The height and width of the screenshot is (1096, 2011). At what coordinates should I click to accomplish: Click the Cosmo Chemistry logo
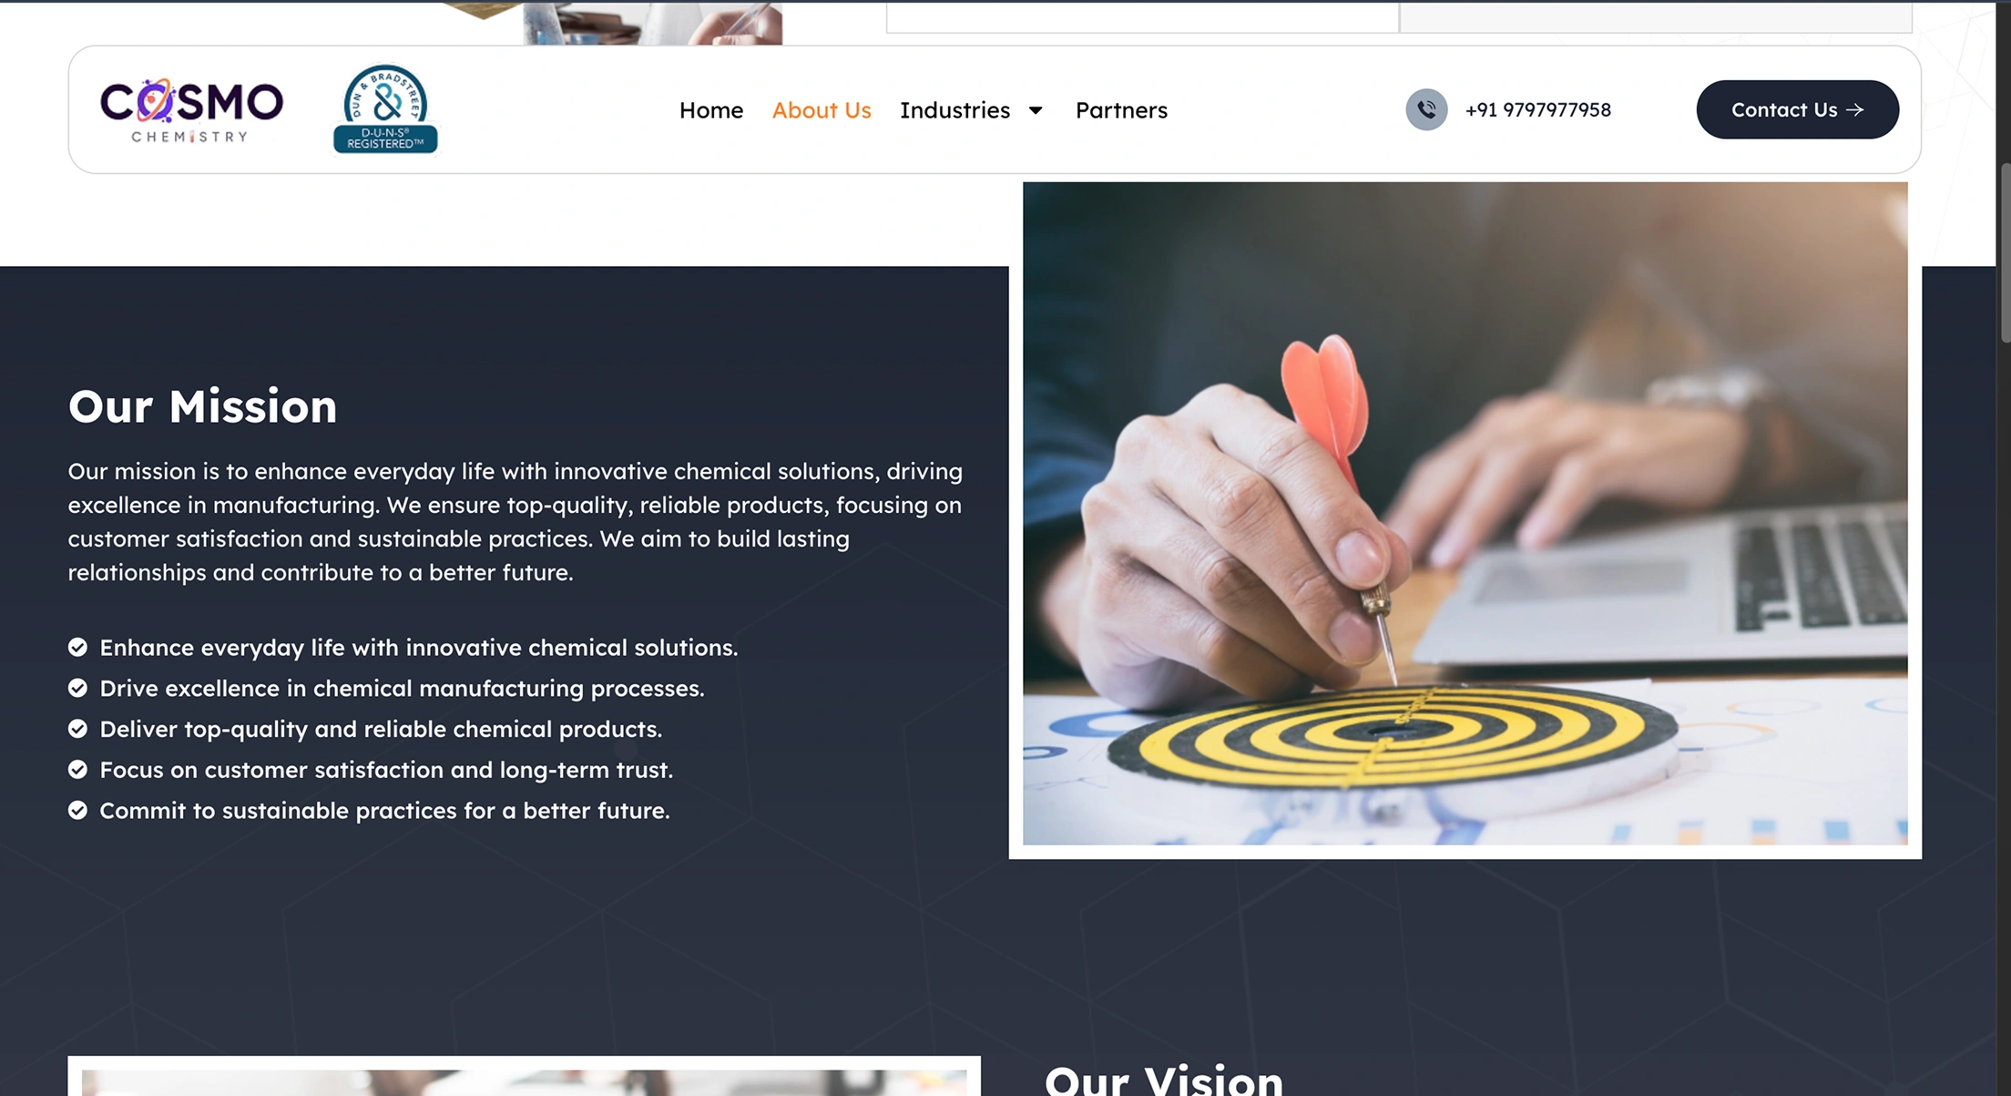[x=191, y=110]
